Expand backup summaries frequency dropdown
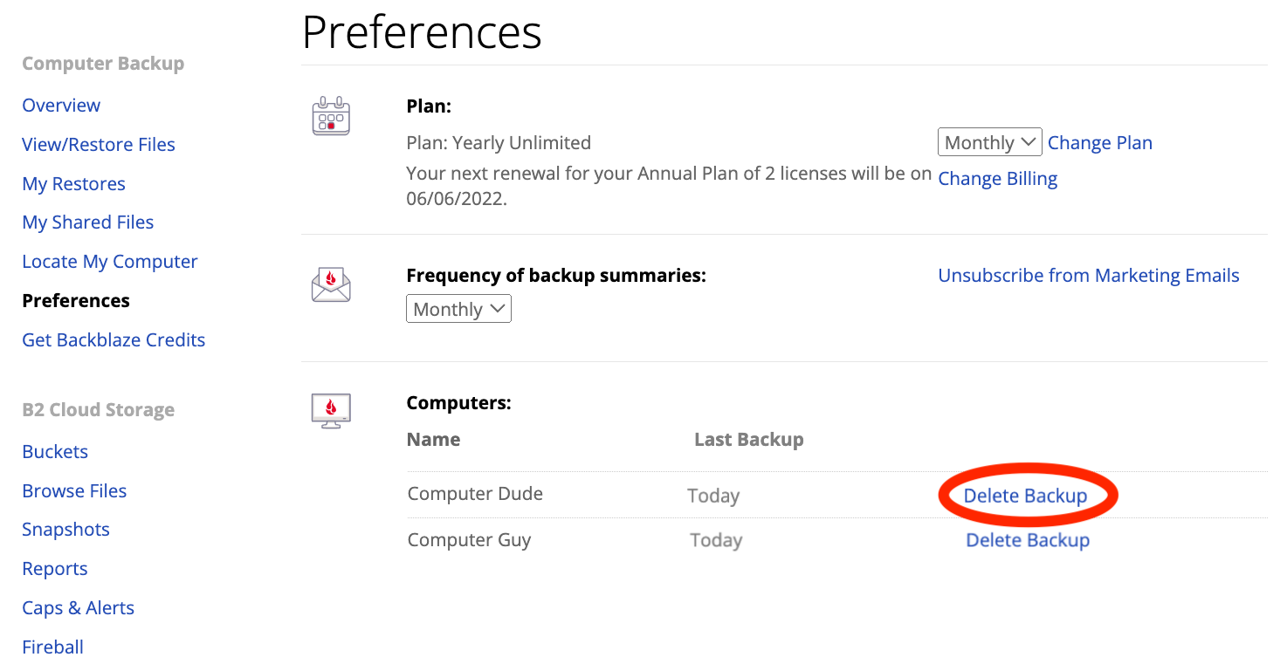Image resolution: width=1287 pixels, height=671 pixels. [x=458, y=309]
